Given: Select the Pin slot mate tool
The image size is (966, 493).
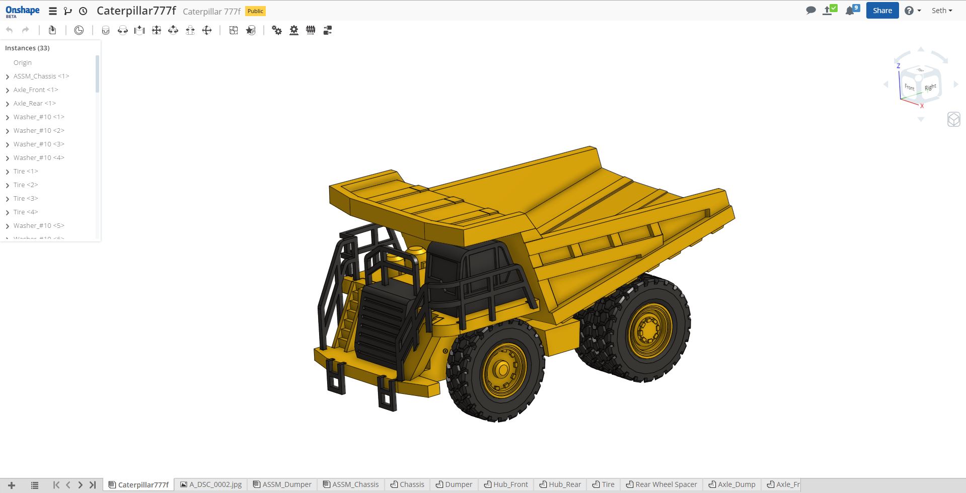Looking at the screenshot, I should click(190, 30).
